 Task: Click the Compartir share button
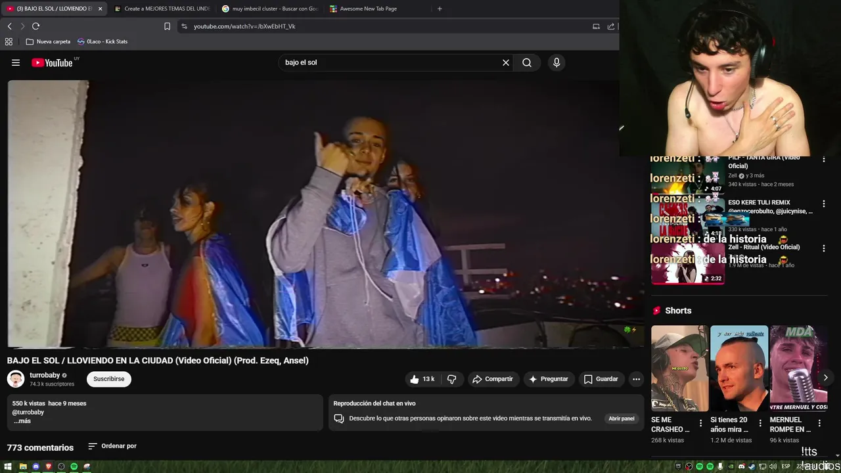493,379
